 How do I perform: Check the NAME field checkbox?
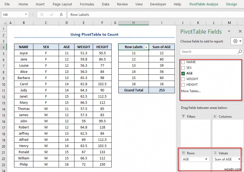pyautogui.click(x=183, y=62)
